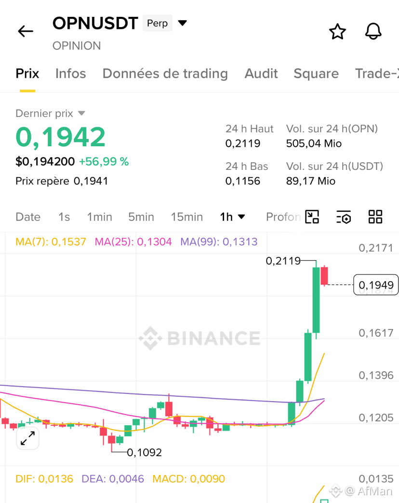This screenshot has height=503, width=399.
Task: Click the MA(99): 0,1313 indicator label
Action: tap(219, 241)
